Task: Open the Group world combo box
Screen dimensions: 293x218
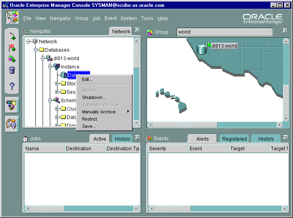Action: (x=224, y=32)
